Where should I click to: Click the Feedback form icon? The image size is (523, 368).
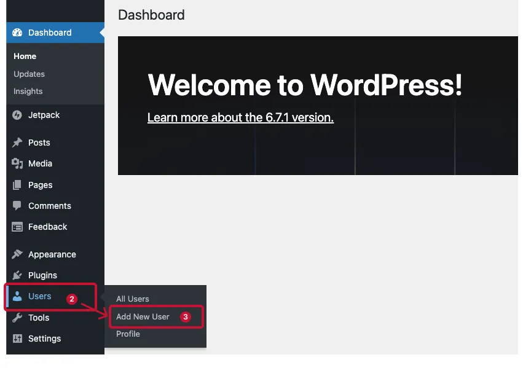coord(17,227)
